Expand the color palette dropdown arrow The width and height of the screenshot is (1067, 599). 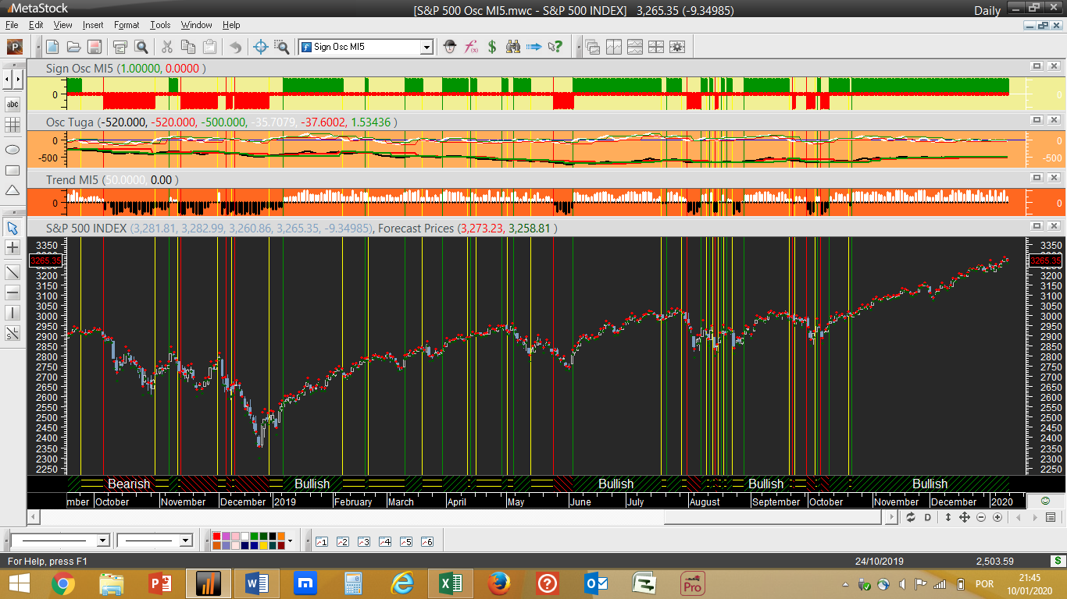point(290,541)
